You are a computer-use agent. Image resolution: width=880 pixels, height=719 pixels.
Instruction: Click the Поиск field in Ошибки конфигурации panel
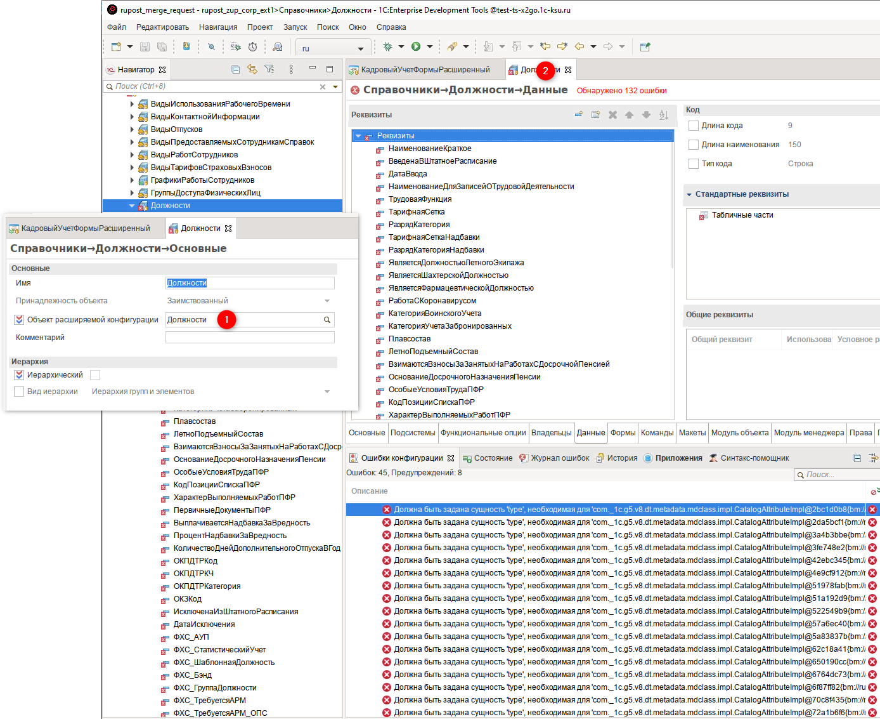pyautogui.click(x=837, y=474)
